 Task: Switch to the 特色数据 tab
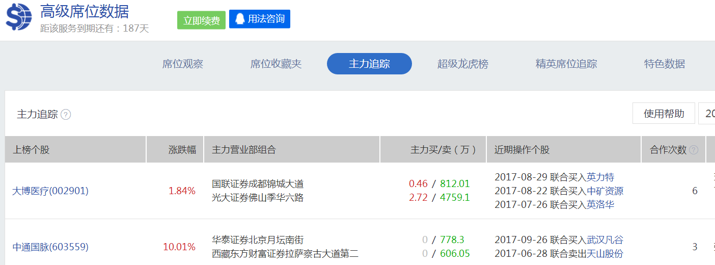665,64
